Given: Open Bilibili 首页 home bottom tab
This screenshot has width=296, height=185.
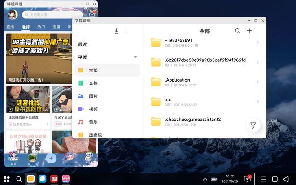Looking at the screenshot, I should (13, 159).
